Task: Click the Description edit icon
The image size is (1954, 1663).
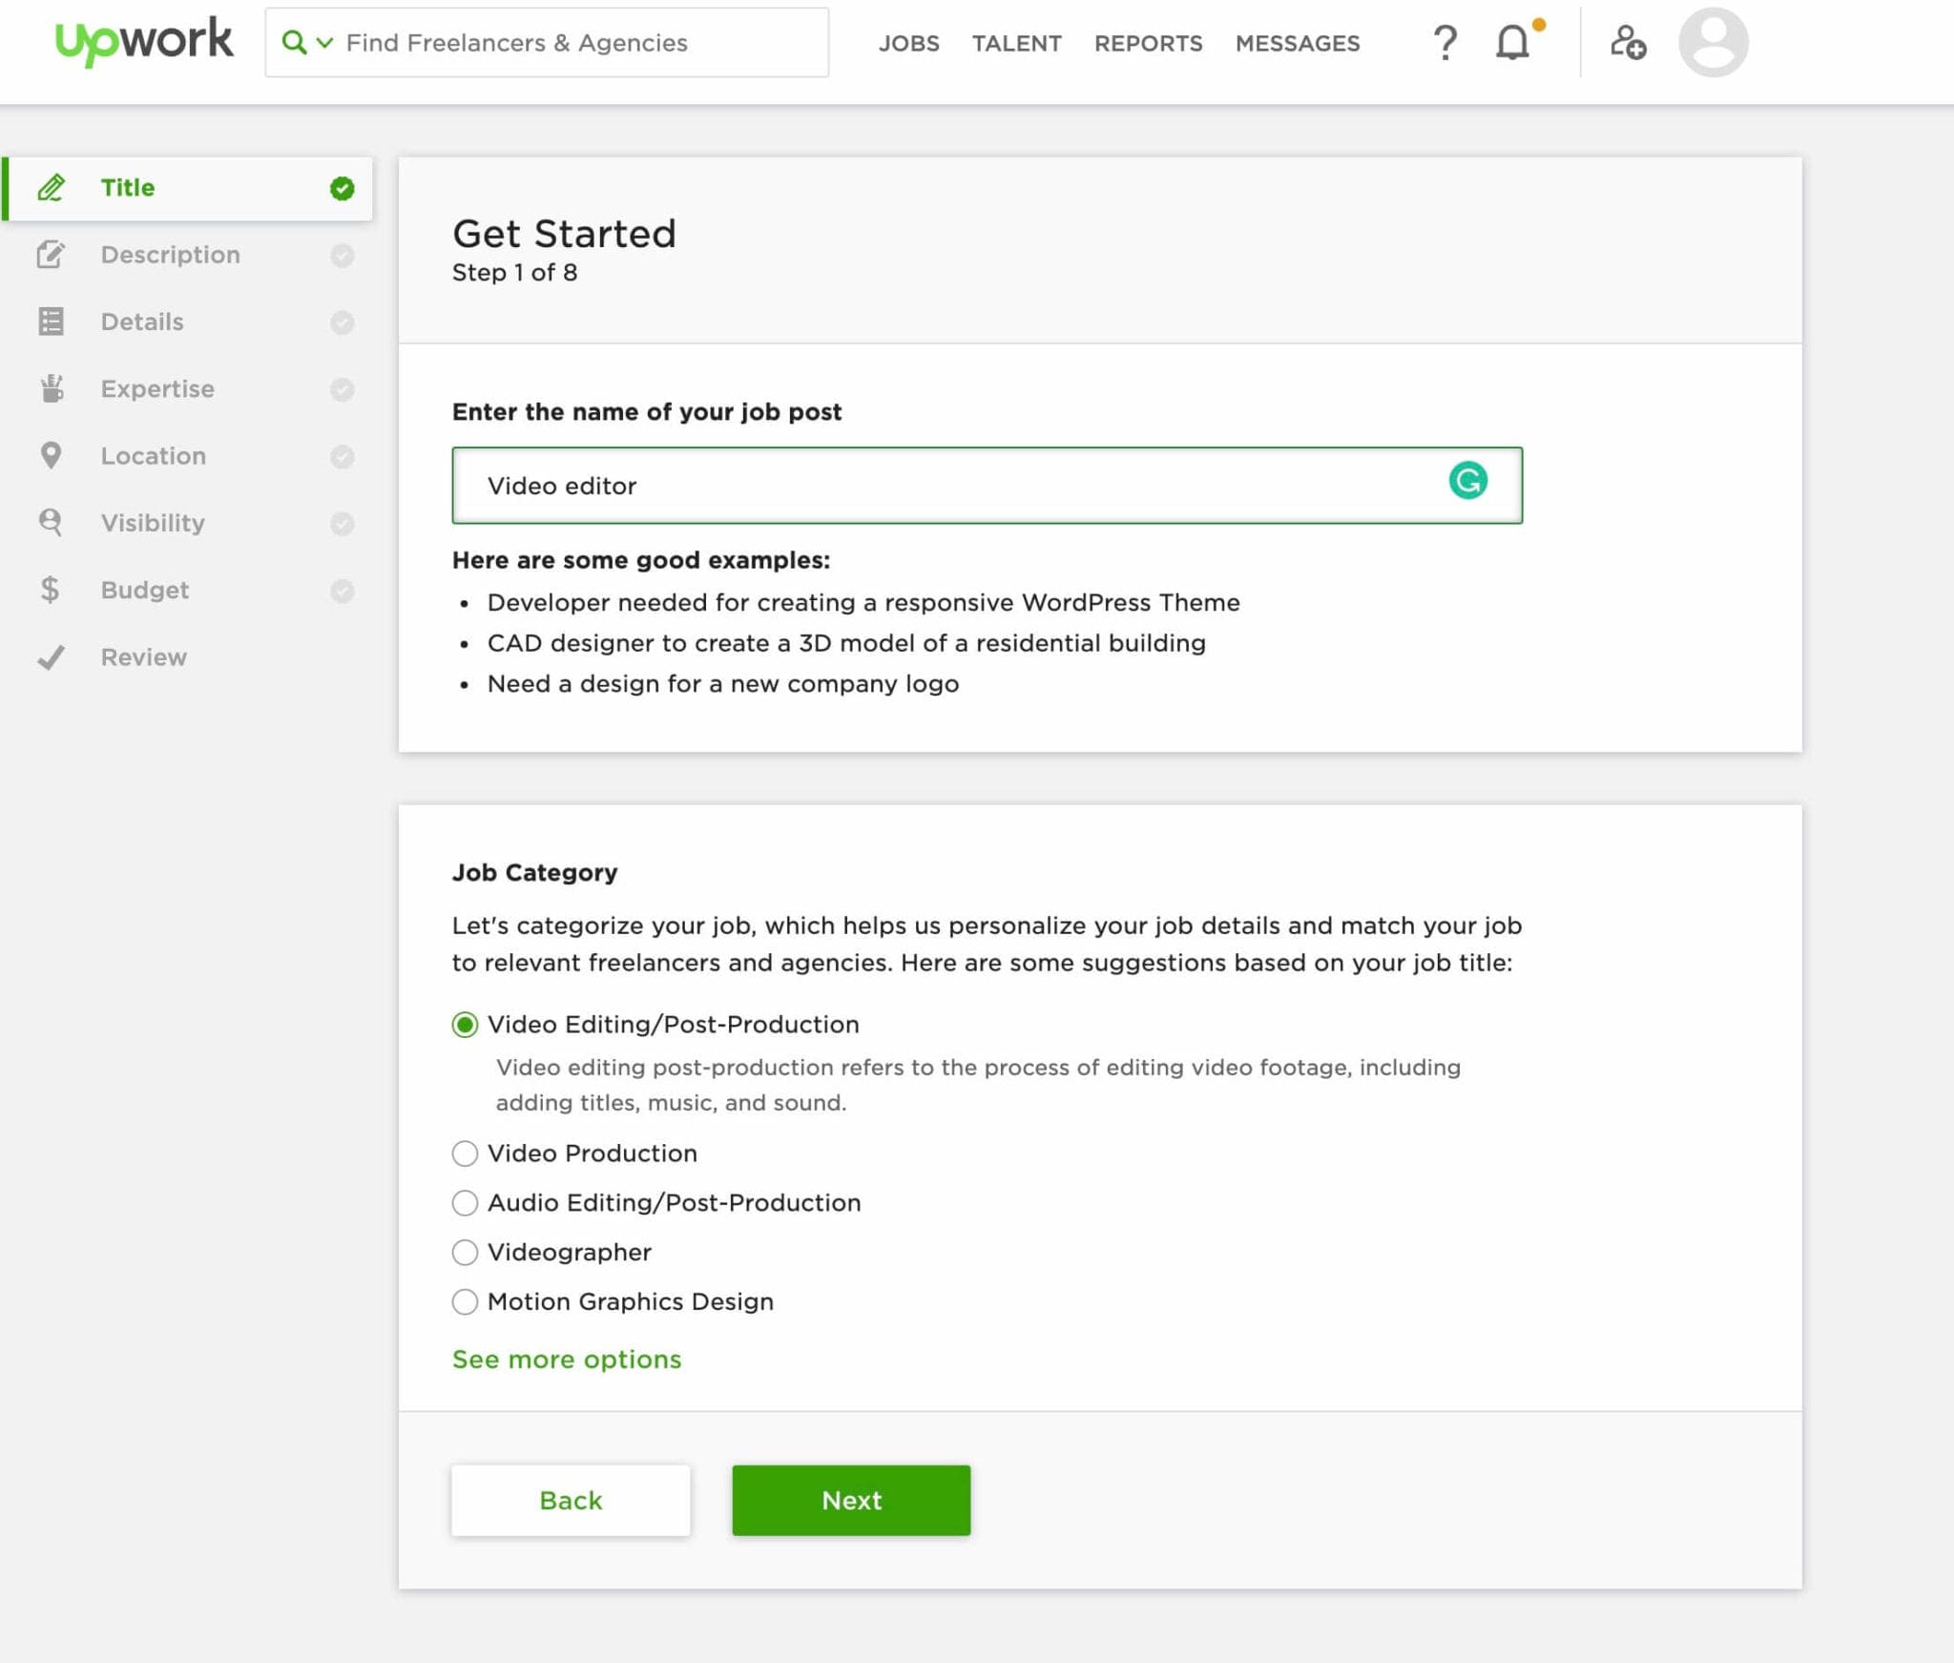Action: coord(51,255)
